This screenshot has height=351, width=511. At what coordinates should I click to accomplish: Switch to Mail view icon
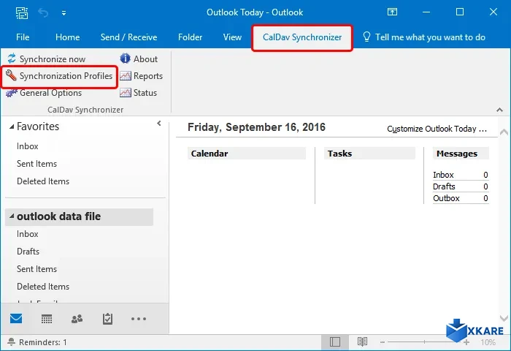click(x=16, y=318)
